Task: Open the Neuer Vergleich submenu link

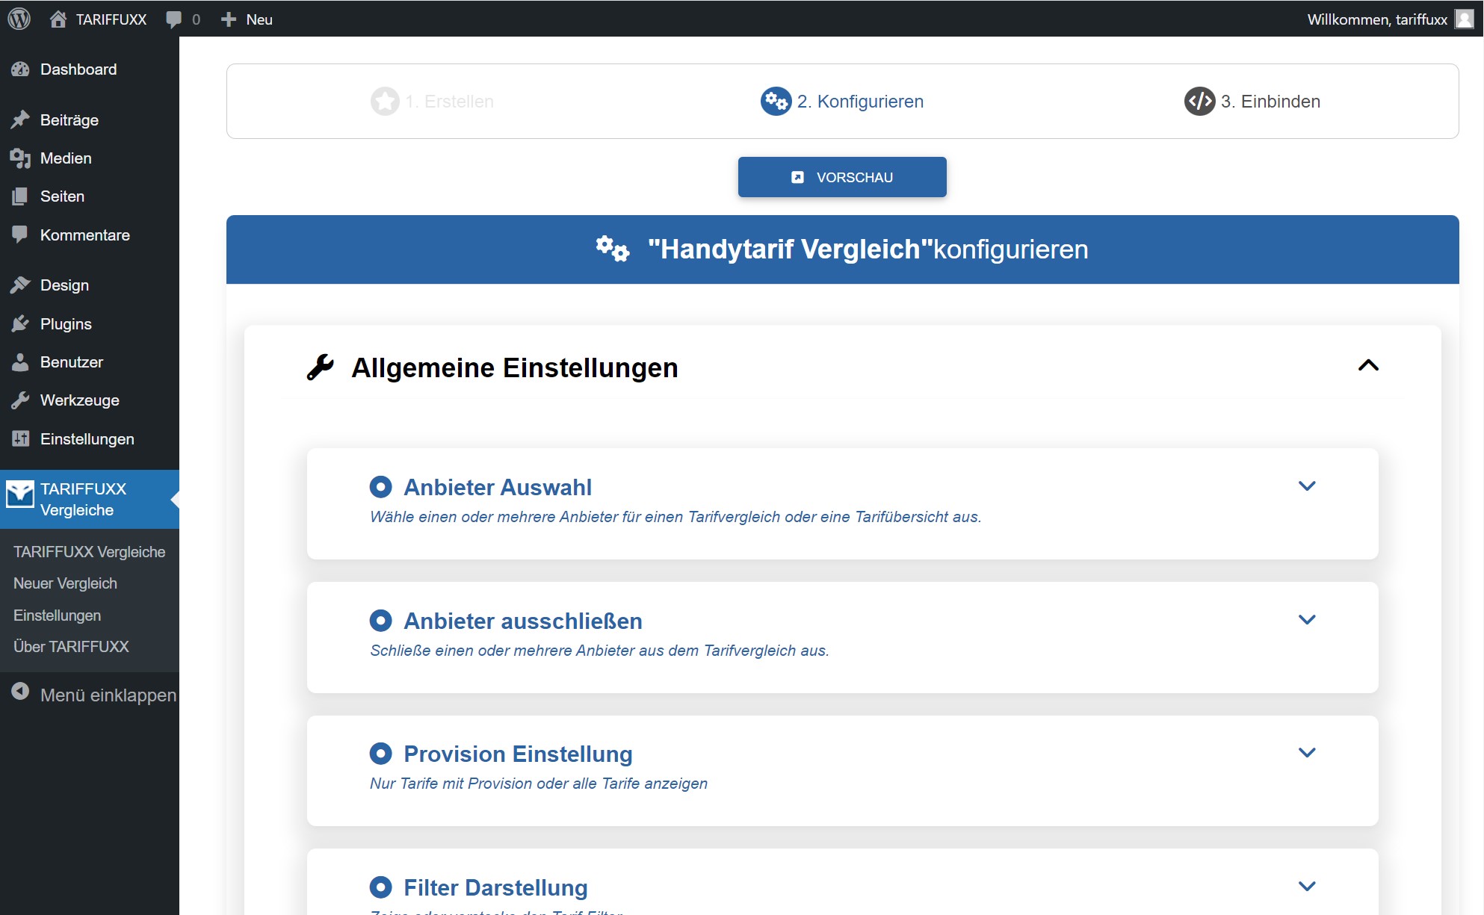Action: pyautogui.click(x=65, y=583)
